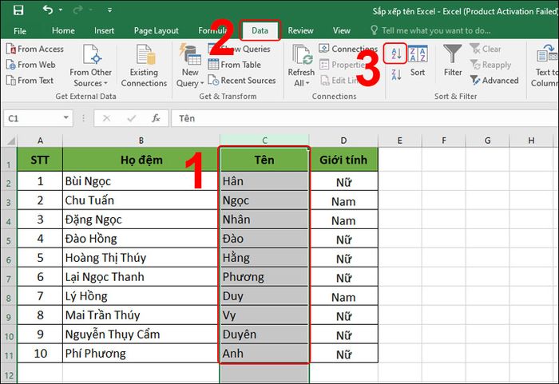559x384 pixels.
Task: Open the View tab
Action: click(x=342, y=30)
